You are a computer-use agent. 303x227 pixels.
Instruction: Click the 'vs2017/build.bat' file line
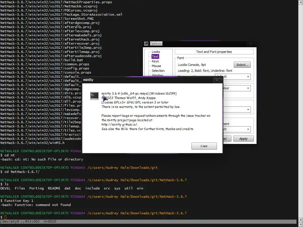coord(42,60)
